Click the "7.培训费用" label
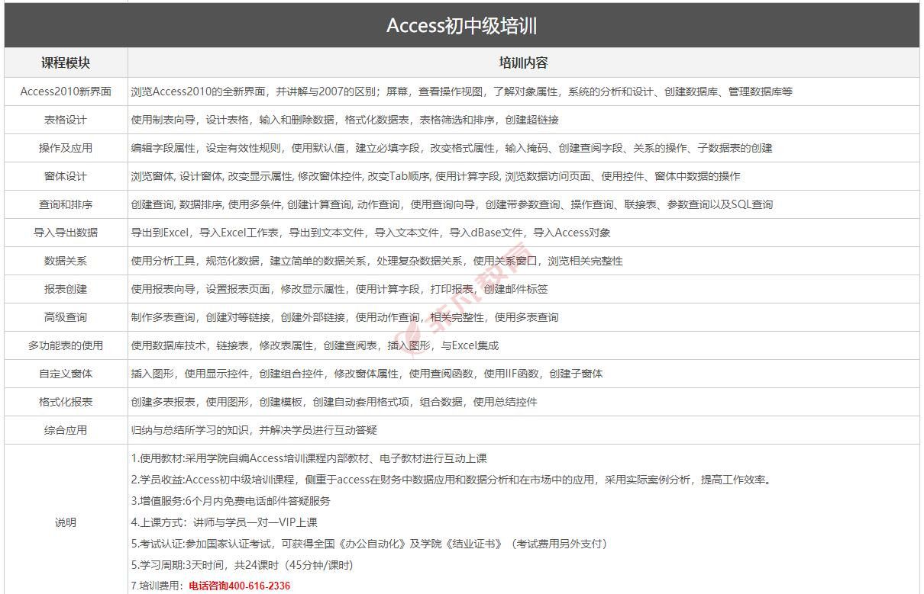This screenshot has width=924, height=594. coord(158,586)
